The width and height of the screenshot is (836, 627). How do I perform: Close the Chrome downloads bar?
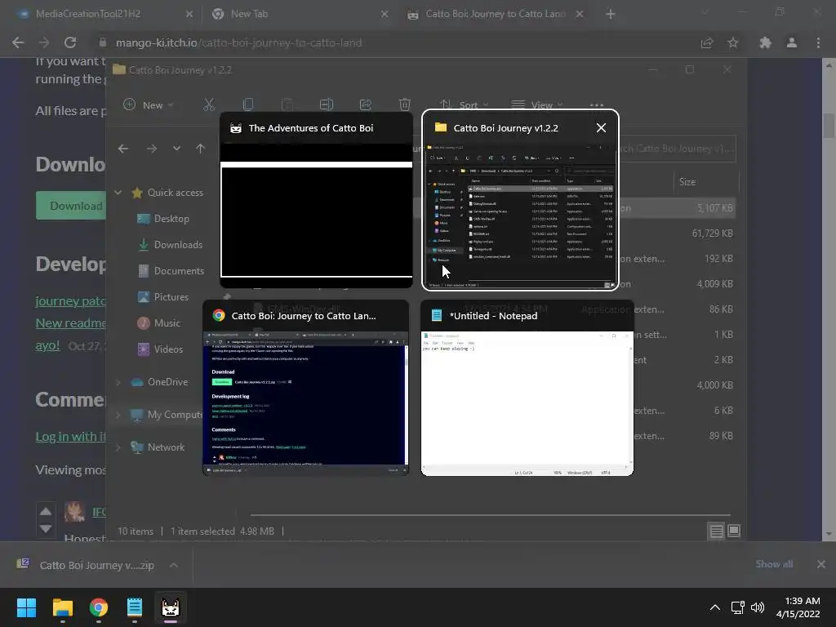coord(821,564)
